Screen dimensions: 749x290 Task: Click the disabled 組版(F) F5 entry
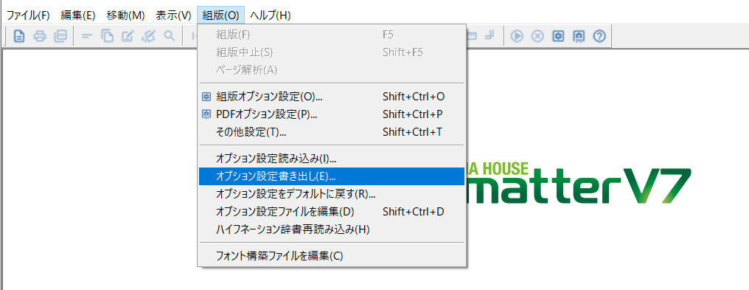pyautogui.click(x=332, y=35)
